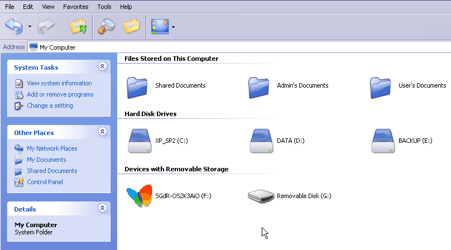Click the Views toolbar icon

tap(160, 26)
